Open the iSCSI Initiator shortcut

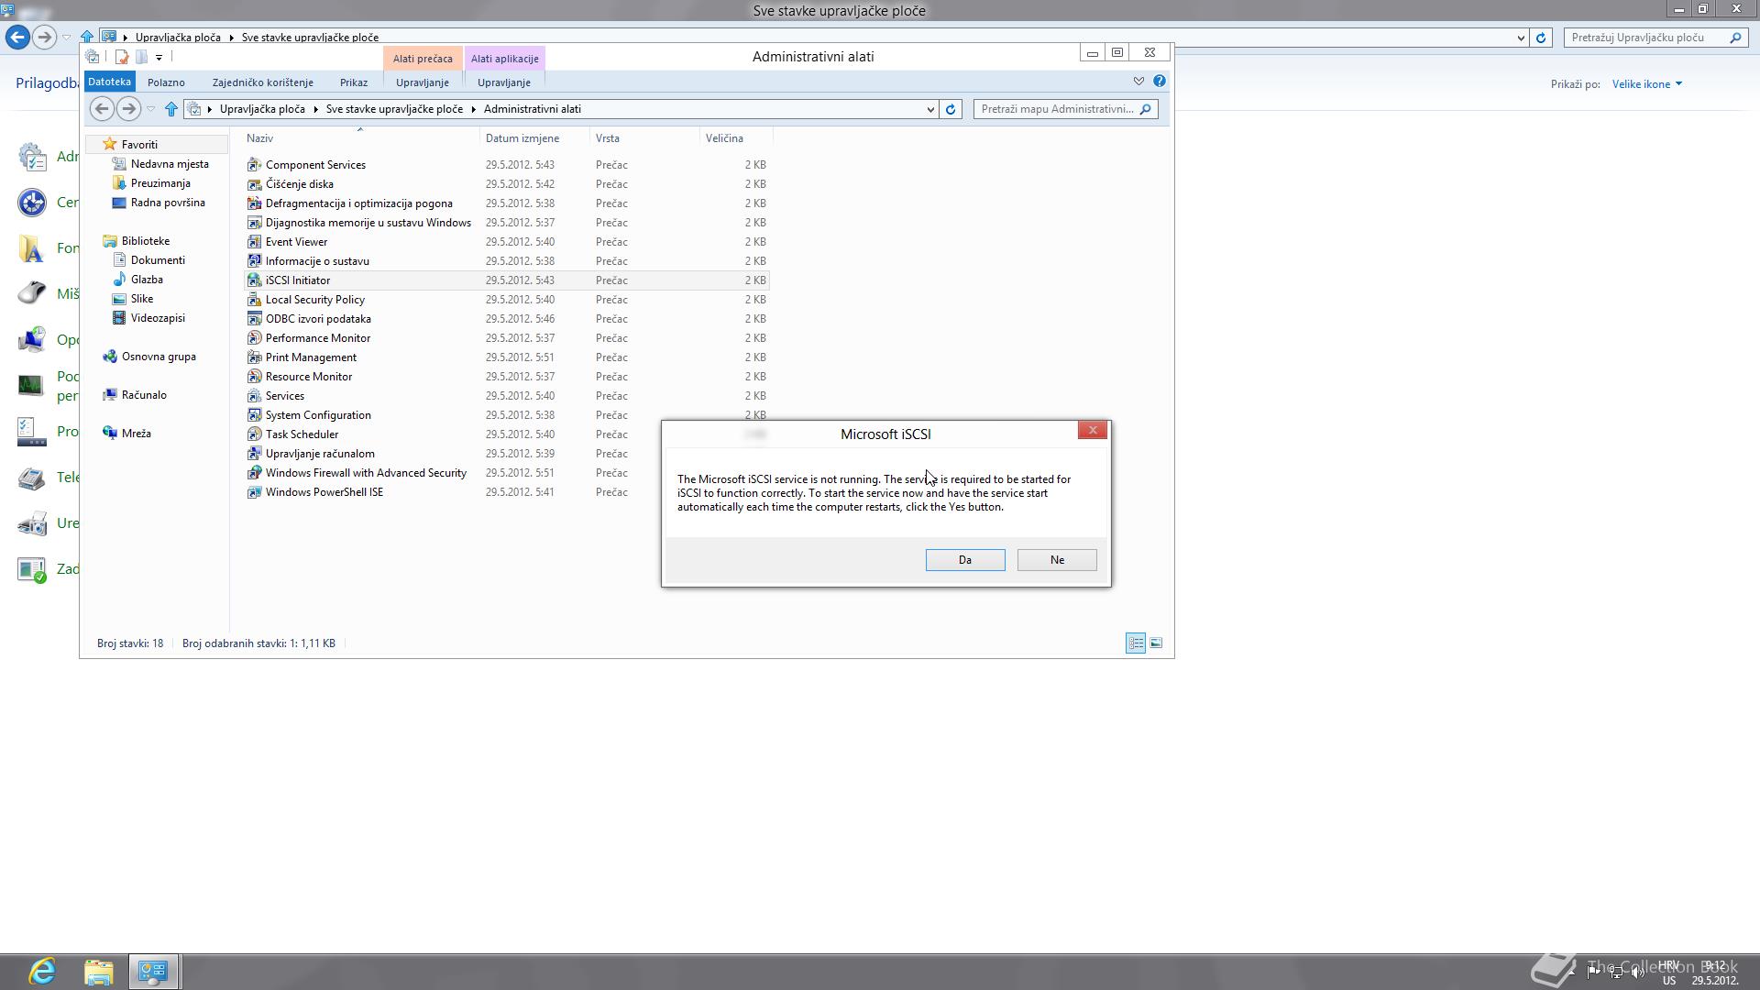(298, 280)
